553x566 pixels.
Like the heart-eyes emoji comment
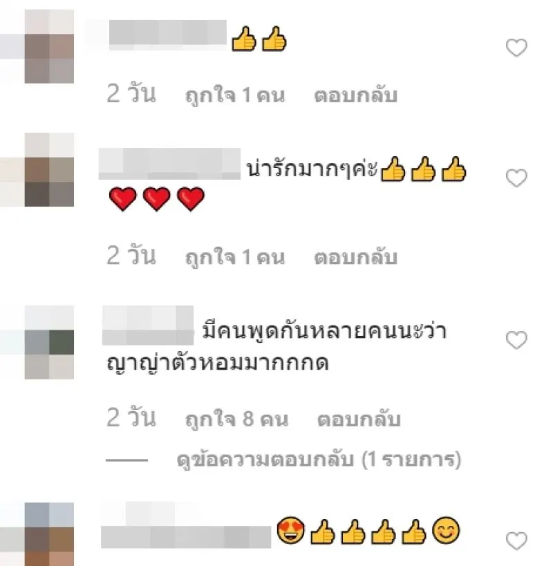click(x=516, y=540)
